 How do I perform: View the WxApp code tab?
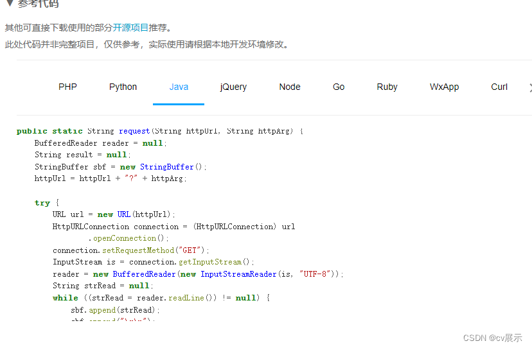tap(444, 87)
